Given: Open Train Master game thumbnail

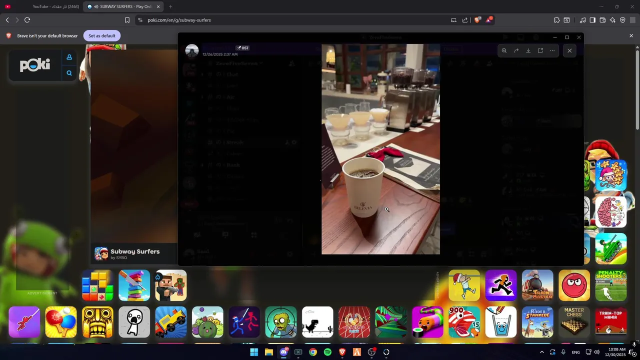Looking at the screenshot, I should (537, 285).
